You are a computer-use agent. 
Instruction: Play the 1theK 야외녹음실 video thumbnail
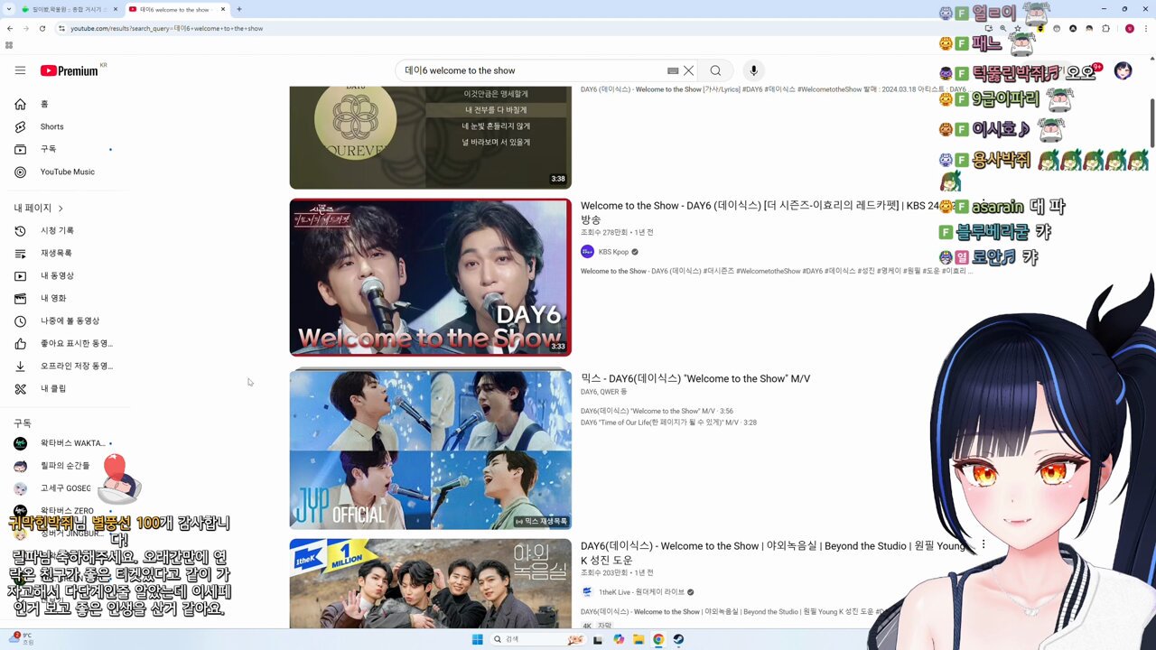(430, 583)
